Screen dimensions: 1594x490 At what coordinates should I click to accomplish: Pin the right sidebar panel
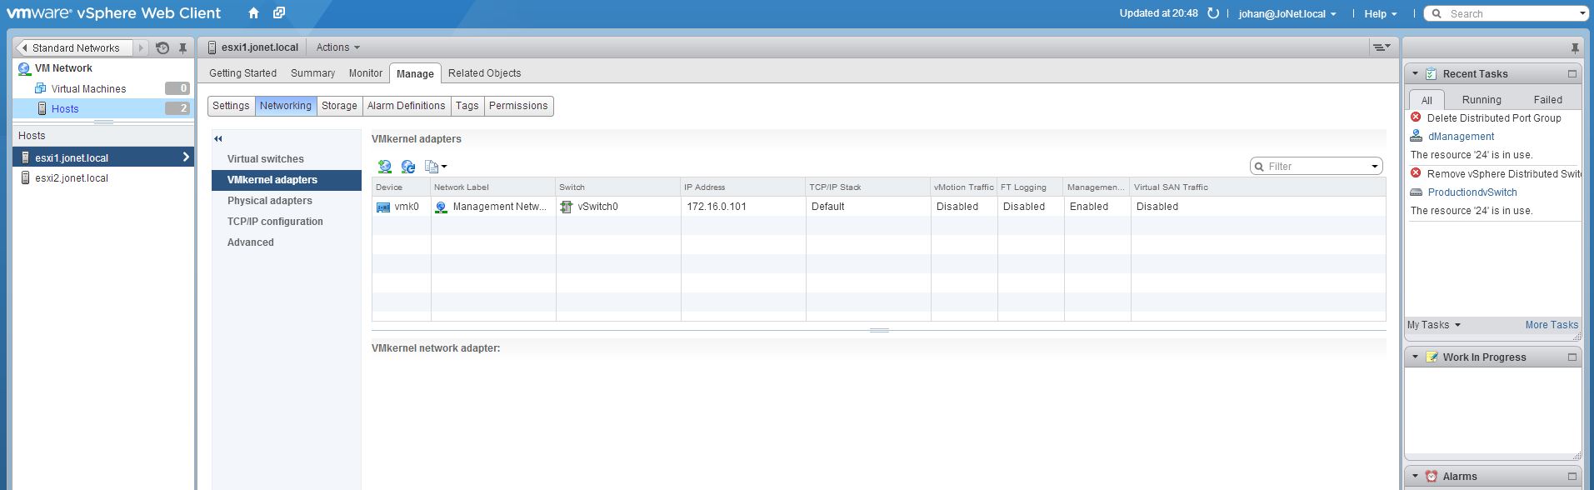[x=1574, y=47]
